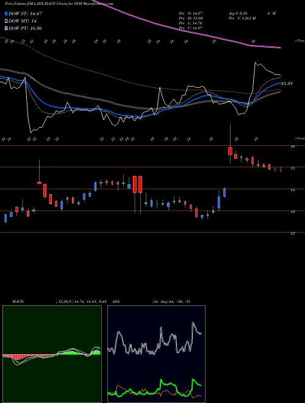This screenshot has width=305, height=403.
Task: Click the 'Pre O: 14.87' open value
Action: [190, 13]
